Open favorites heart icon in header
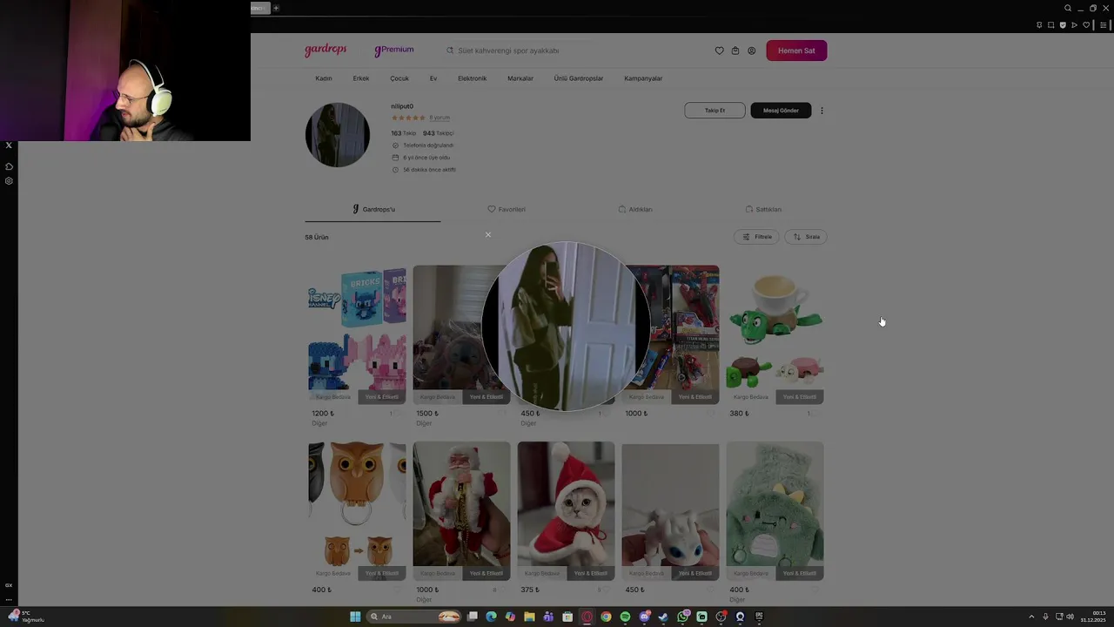Screen dimensions: 1114x627 tap(719, 51)
